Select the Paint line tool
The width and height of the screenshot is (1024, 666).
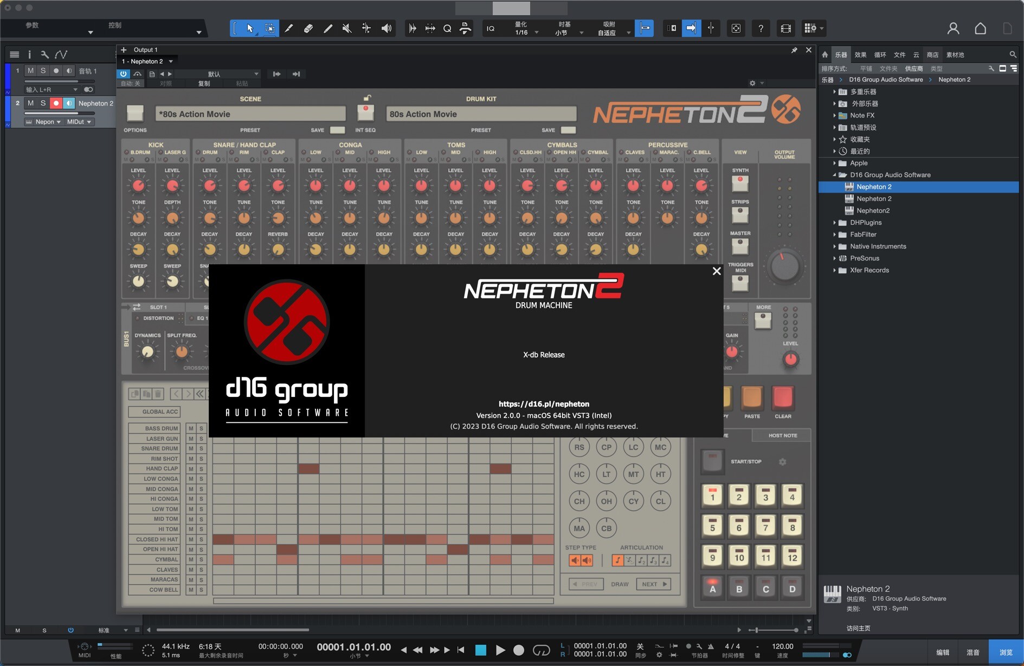coord(328,28)
